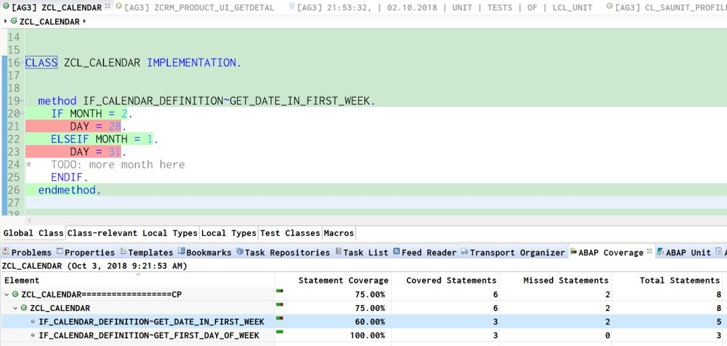Screen dimensions: 727x346
Task: Open the Task Repositories view
Action: tap(283, 252)
